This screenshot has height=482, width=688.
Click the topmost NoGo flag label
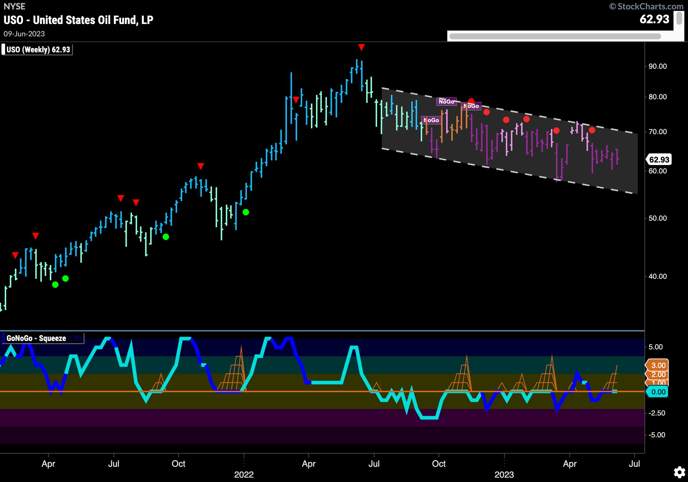click(447, 101)
